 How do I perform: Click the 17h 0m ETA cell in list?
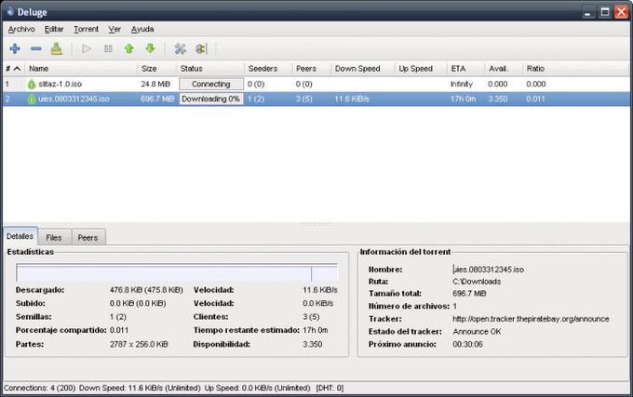463,99
